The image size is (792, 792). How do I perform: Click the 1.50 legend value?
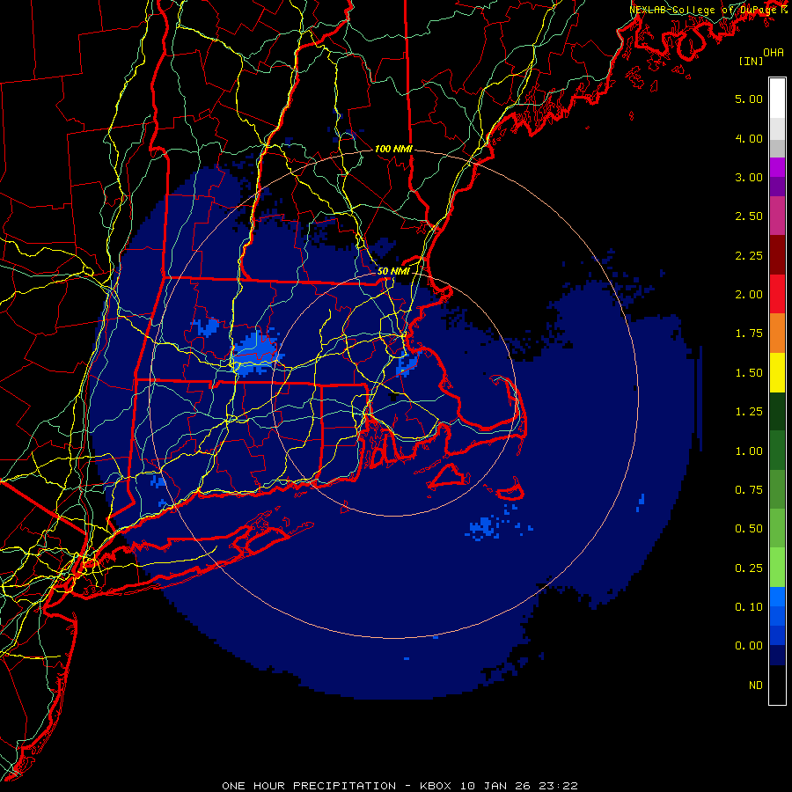pos(749,373)
